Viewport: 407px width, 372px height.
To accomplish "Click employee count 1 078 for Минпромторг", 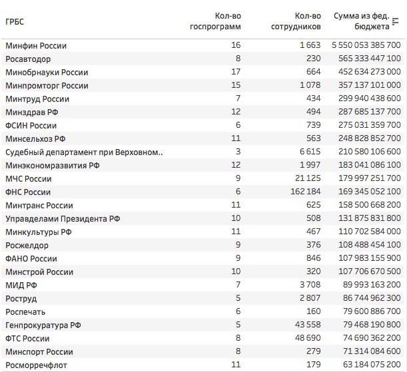I will tap(310, 85).
